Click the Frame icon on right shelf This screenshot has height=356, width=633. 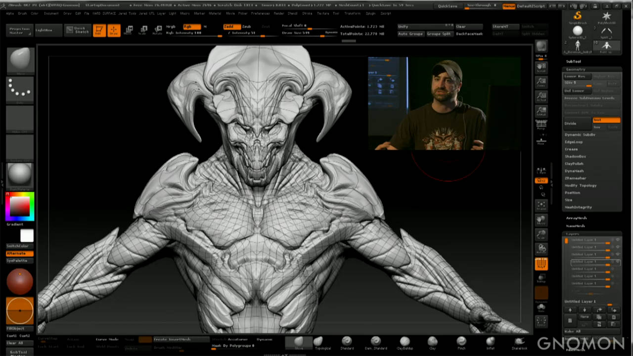[x=542, y=205]
